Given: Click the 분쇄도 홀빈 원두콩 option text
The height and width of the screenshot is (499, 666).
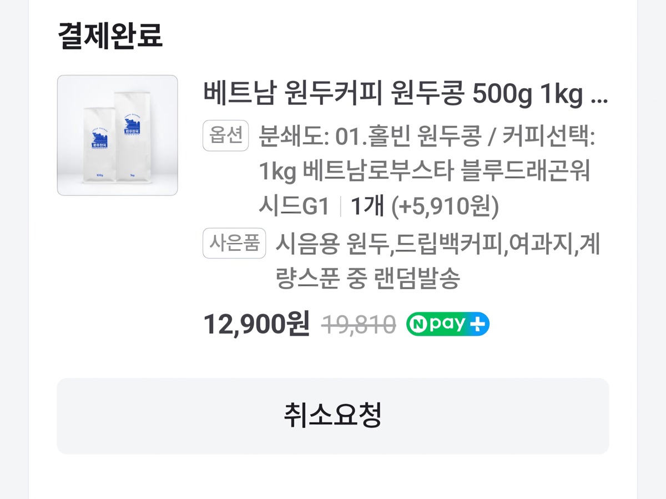Looking at the screenshot, I should [369, 137].
